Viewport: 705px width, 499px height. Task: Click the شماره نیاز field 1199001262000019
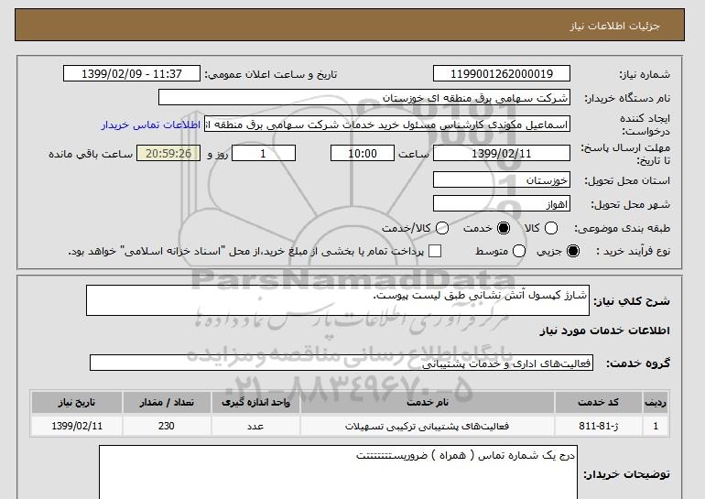(502, 74)
